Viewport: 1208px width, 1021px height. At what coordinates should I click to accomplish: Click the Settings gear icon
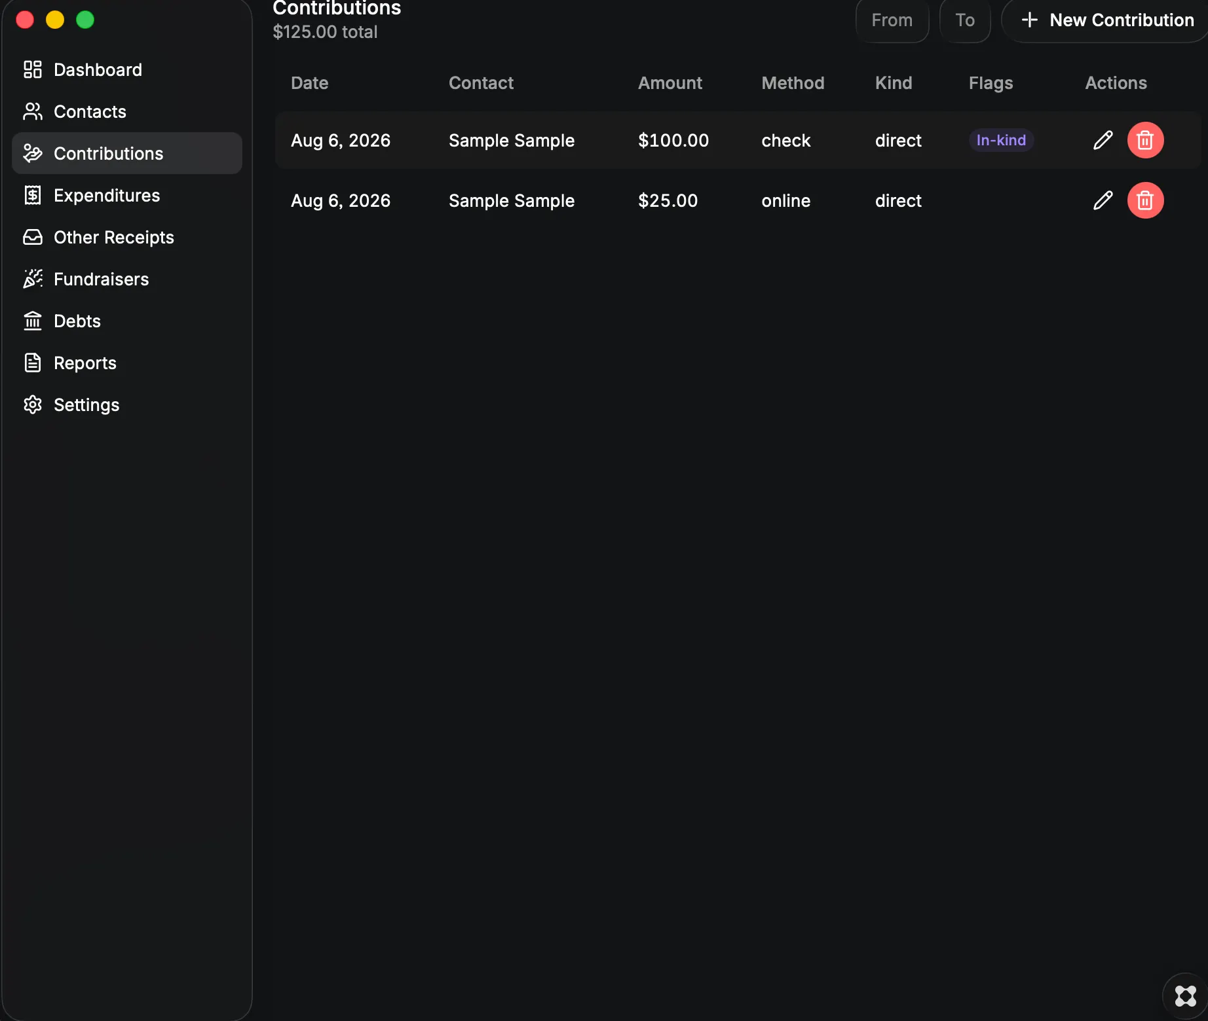33,404
